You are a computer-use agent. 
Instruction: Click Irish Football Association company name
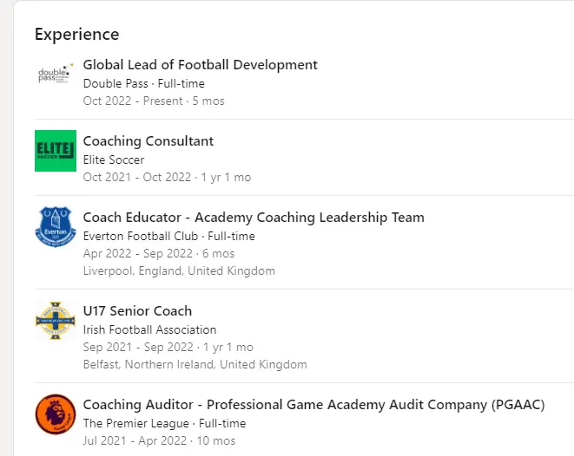point(149,330)
